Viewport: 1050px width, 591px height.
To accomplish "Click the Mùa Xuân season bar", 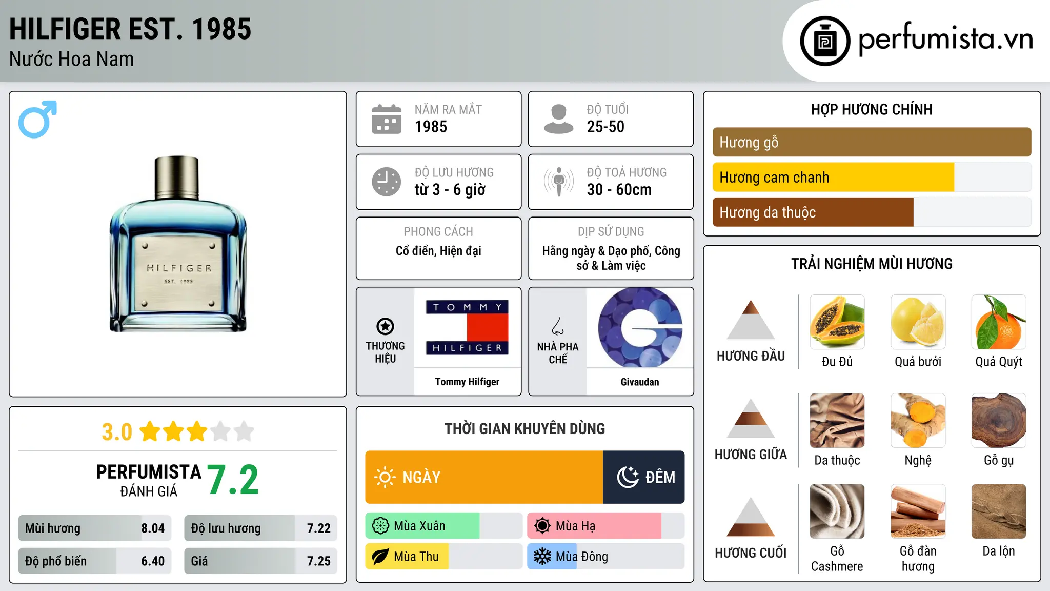I will (x=443, y=526).
